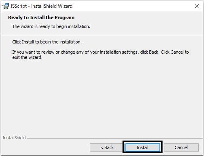The height and width of the screenshot is (156, 204).
Task: Go back with the < Back button
Action: click(x=107, y=147)
